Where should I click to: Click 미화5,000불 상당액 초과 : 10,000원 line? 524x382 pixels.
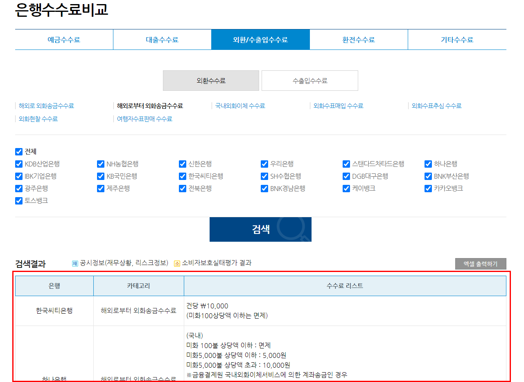coord(238,365)
